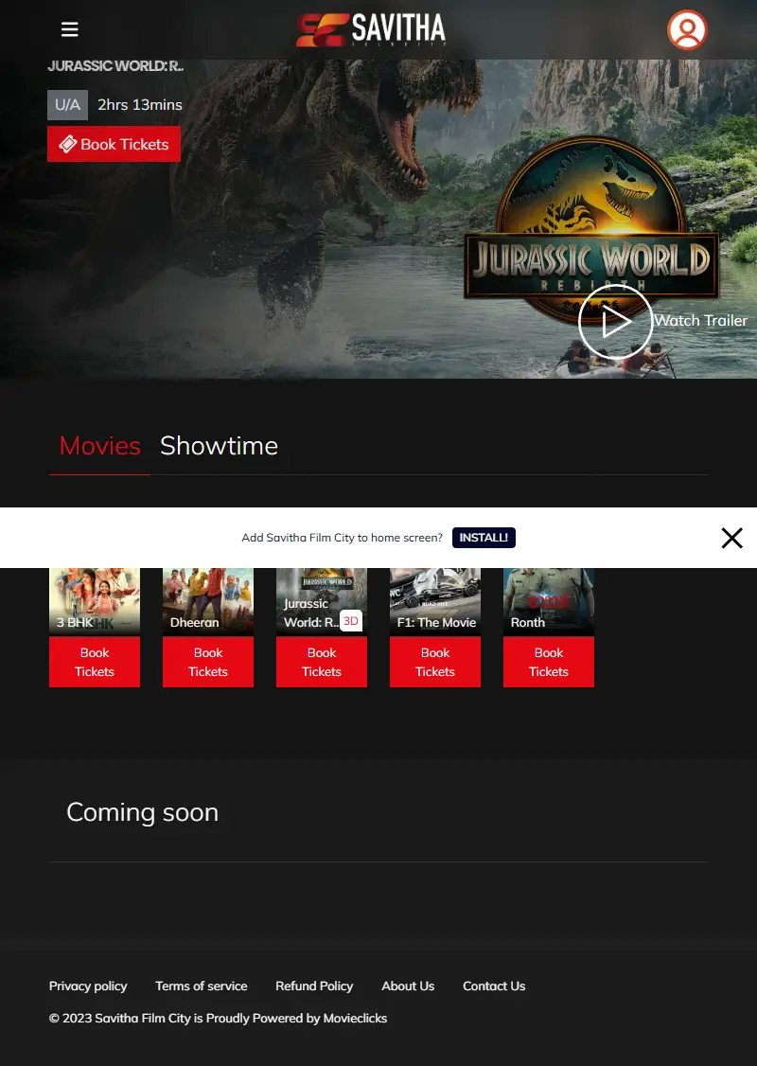757x1066 pixels.
Task: Click the 3D badge on Jurassic World card
Action: [x=351, y=621]
